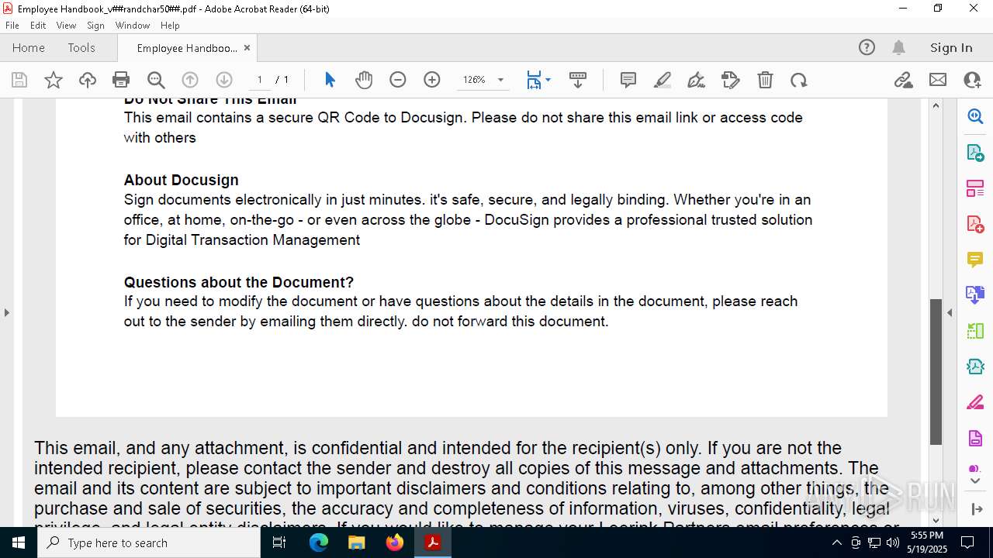Activate the selection arrow tool
This screenshot has width=993, height=558.
click(x=330, y=80)
